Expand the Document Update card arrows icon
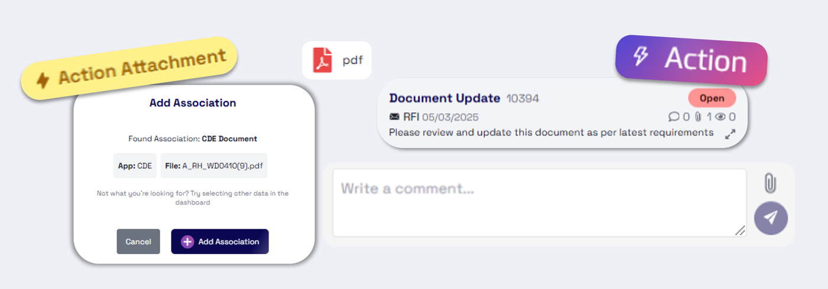The width and height of the screenshot is (828, 289). 730,134
